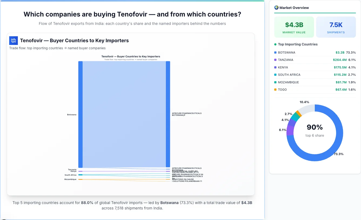Click the 7.5K Shipments card
Image resolution: width=361 pixels, height=220 pixels.
point(336,27)
